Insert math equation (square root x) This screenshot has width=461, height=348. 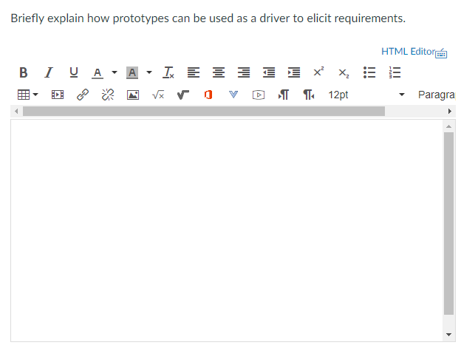coord(158,95)
